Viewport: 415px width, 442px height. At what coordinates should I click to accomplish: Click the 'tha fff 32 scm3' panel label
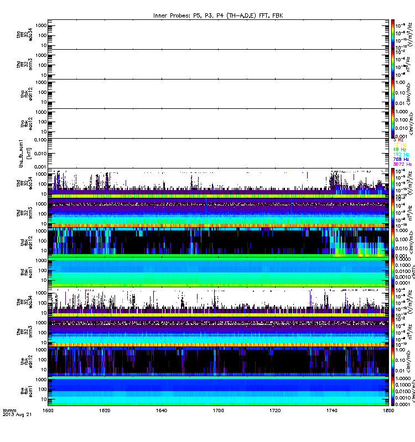[24, 64]
